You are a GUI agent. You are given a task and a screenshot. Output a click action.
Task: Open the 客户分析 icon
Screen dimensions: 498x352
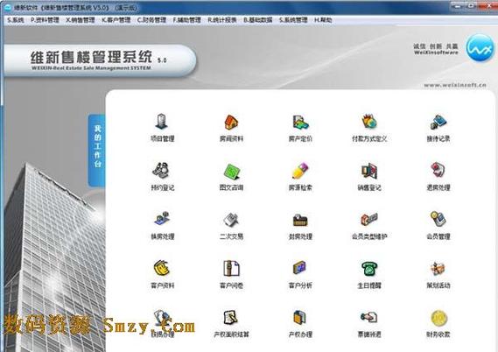coord(300,268)
